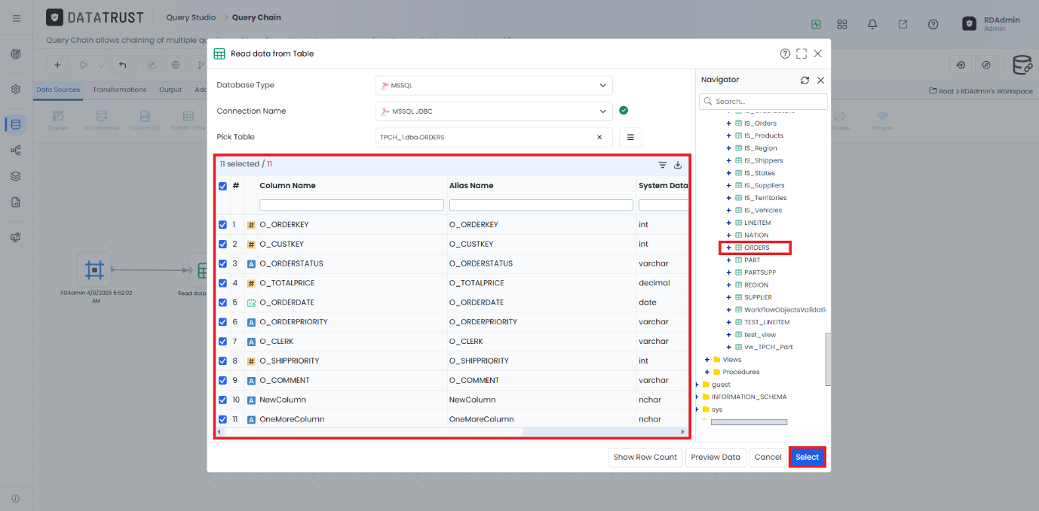Click the database link icon top right
This screenshot has width=1039, height=511.
point(1022,65)
